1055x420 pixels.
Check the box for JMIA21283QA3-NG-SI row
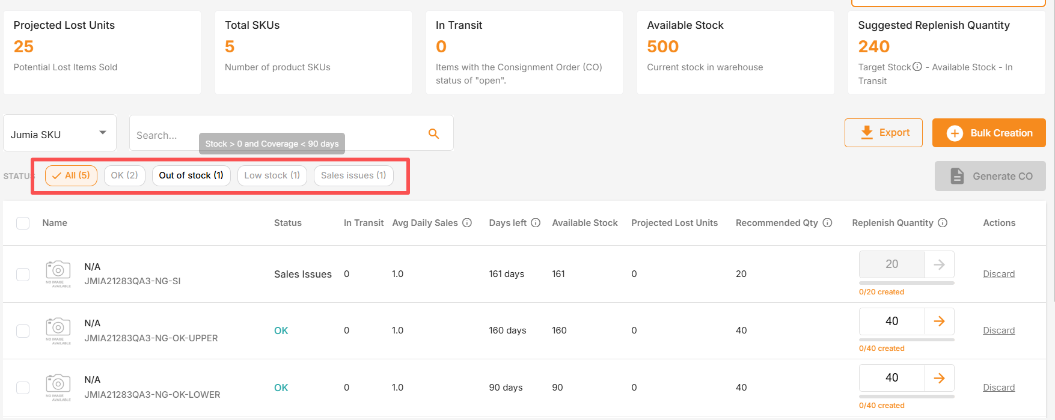[x=23, y=274]
